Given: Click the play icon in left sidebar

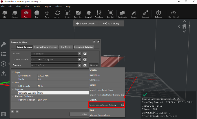Looking at the screenshot, I should [x=3, y=64].
